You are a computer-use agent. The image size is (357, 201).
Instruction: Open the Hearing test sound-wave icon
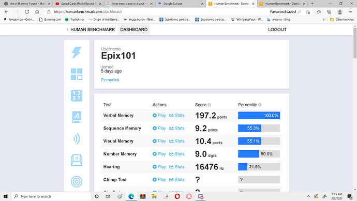pyautogui.click(x=77, y=138)
